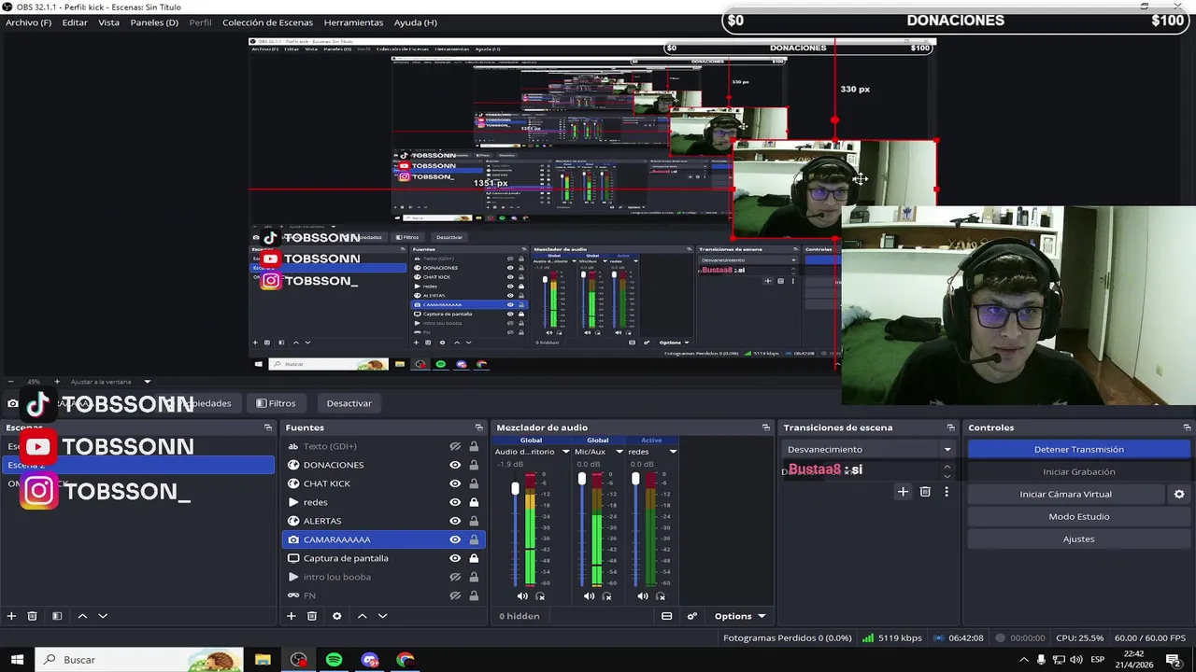1196x672 pixels.
Task: Add a new scene transition
Action: 903,492
